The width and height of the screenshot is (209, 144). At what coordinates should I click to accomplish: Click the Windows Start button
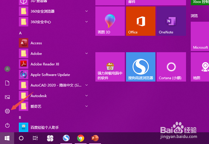pyautogui.click(x=7, y=138)
